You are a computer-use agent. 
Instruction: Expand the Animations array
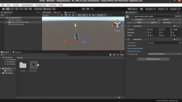click(126, 46)
